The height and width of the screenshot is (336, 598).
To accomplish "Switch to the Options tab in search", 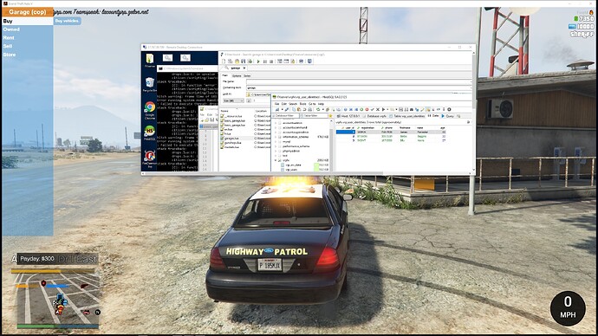I will [237, 76].
